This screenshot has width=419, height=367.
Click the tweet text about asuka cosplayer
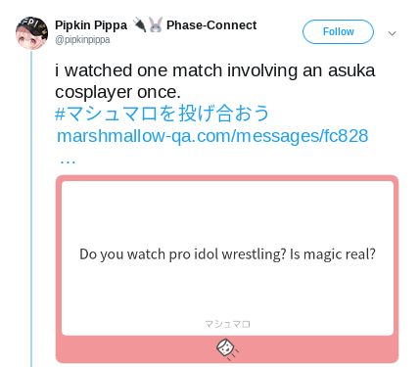click(215, 81)
